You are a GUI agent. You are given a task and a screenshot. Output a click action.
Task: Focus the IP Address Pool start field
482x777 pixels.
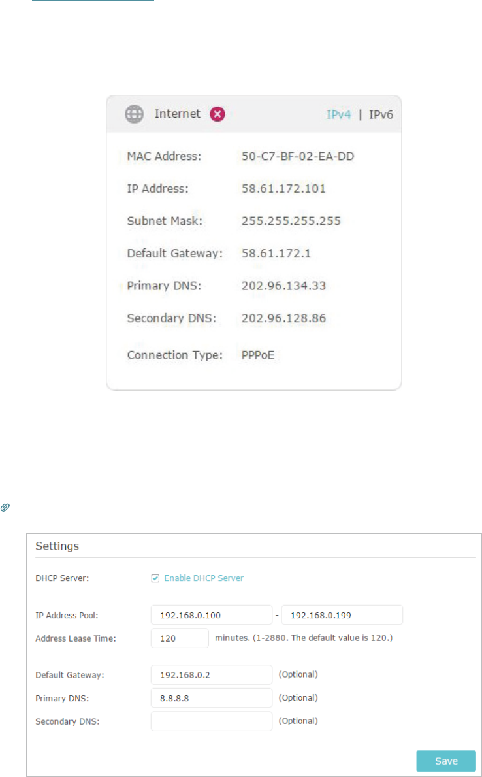212,615
